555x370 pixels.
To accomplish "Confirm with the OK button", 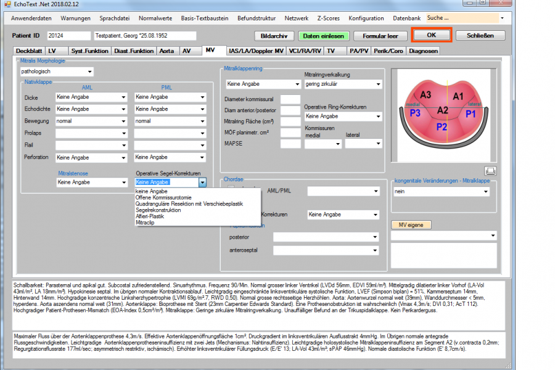I will tap(432, 35).
